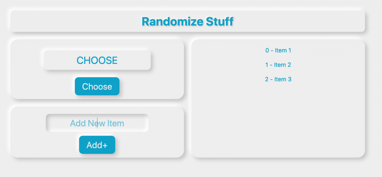Click empty space in the items list panel

point(278,119)
